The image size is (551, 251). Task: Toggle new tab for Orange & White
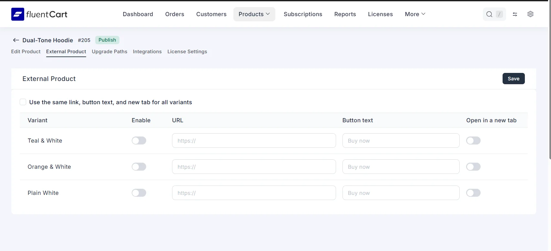473,167
